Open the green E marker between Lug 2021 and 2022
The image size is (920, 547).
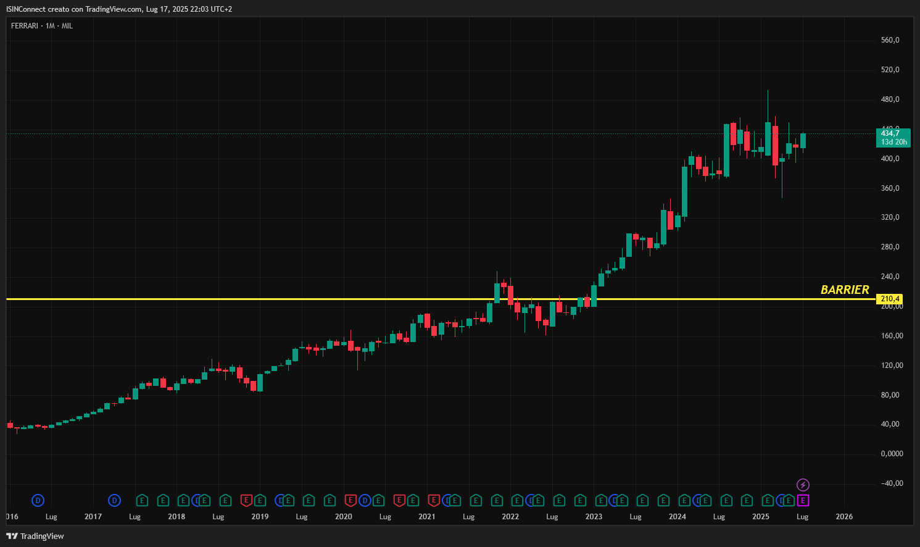pyautogui.click(x=497, y=500)
